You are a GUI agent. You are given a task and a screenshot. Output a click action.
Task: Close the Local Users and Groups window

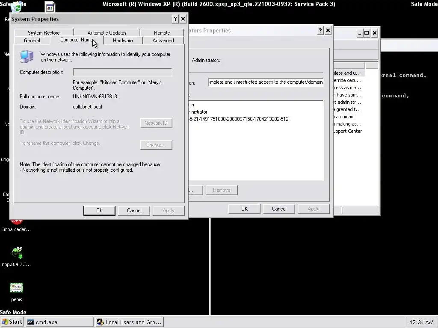click(x=375, y=33)
